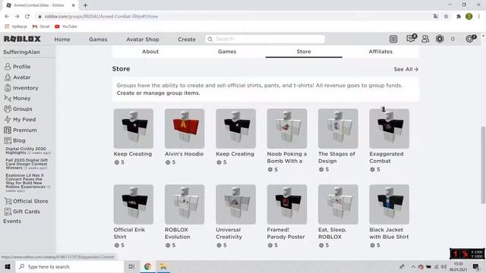Viewport: 486px width, 273px height.
Task: Click the See All link
Action: coord(406,69)
